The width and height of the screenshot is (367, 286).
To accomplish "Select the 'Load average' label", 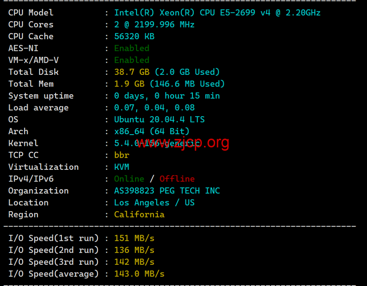I will [x=39, y=108].
